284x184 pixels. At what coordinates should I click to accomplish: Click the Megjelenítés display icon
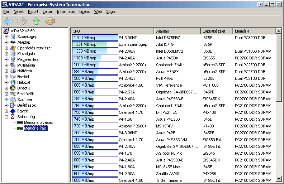click(x=13, y=59)
